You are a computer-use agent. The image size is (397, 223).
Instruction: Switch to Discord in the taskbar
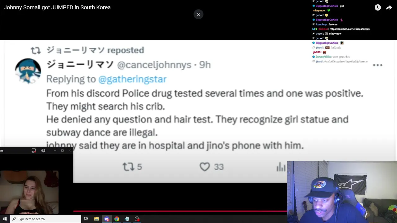(107, 219)
